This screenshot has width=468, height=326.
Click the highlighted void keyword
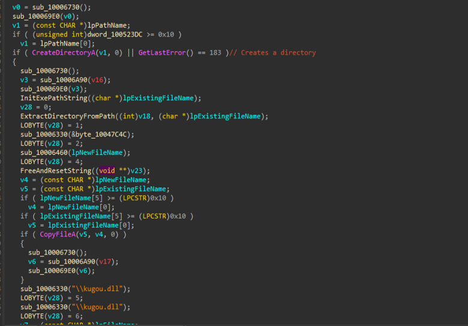click(x=108, y=170)
